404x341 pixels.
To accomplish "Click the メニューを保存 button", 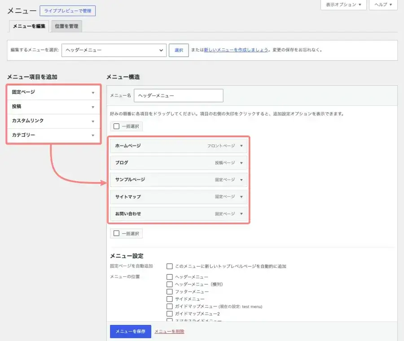I will 130,332.
